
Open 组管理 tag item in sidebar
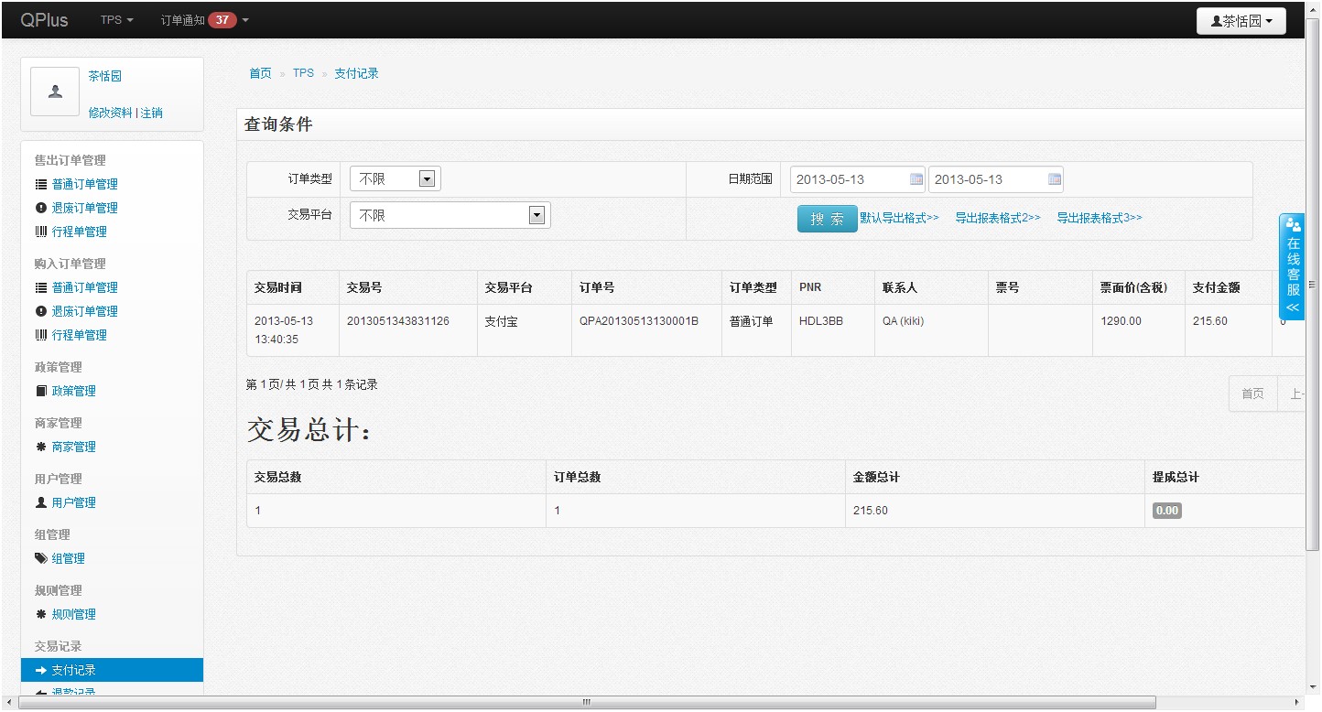[x=68, y=558]
